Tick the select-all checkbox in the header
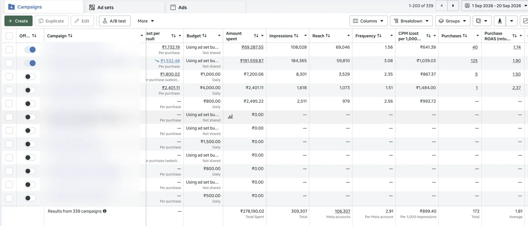 point(9,36)
